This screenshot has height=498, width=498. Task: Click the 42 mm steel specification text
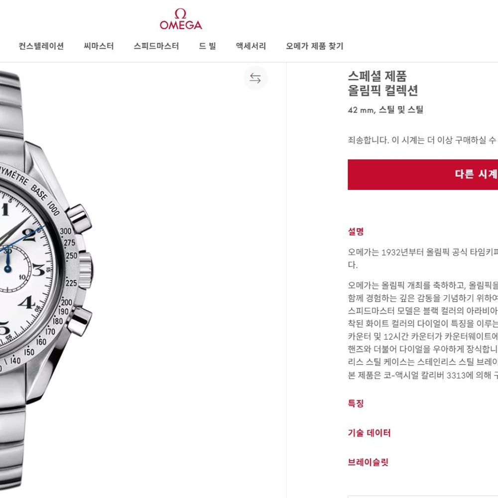click(385, 110)
